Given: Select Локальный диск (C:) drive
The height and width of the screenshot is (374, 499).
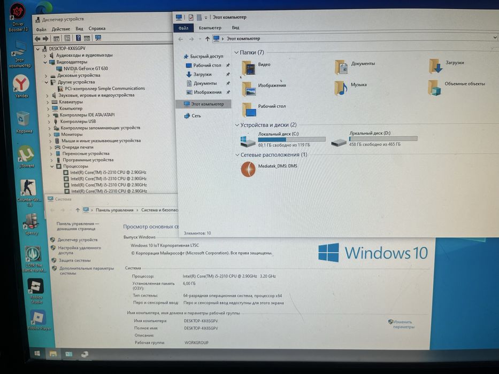Looking at the screenshot, I should (x=282, y=139).
